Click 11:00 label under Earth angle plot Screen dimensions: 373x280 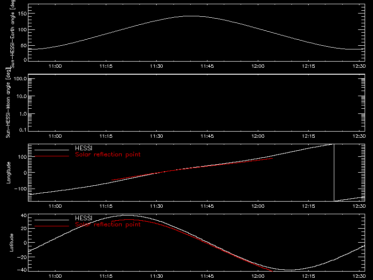click(x=55, y=66)
